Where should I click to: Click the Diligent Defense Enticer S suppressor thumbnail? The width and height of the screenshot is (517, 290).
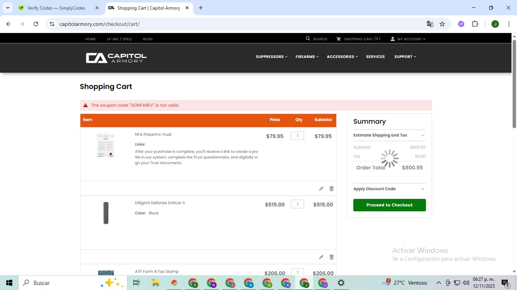[x=106, y=213]
